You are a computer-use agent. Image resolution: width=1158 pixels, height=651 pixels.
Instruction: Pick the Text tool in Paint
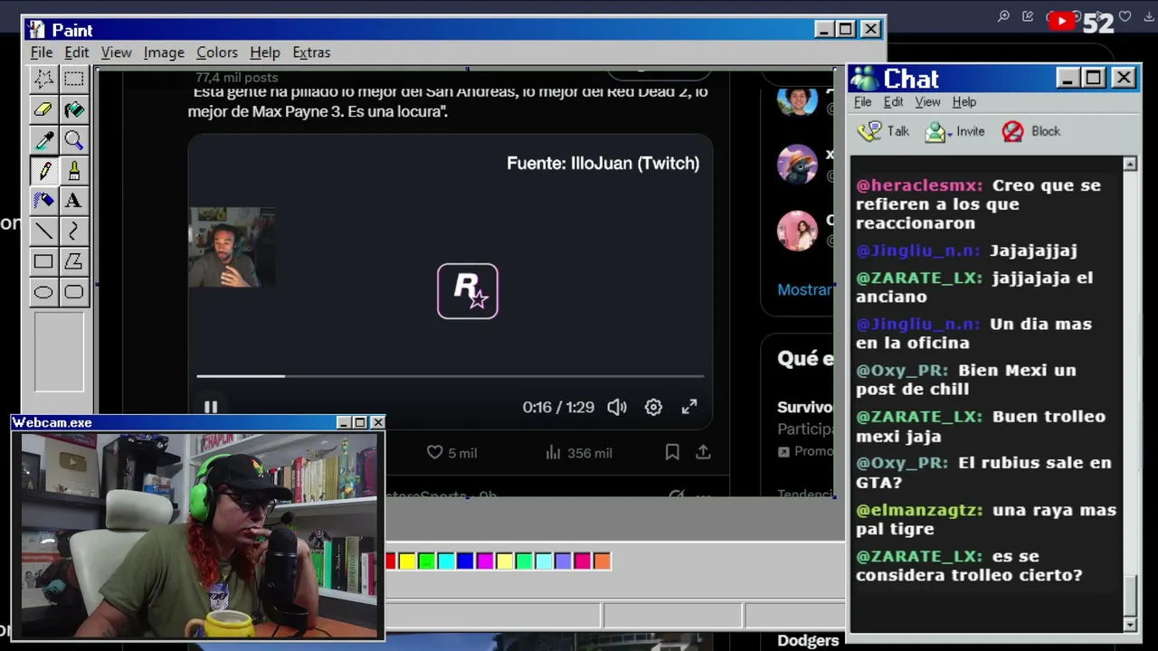point(74,201)
